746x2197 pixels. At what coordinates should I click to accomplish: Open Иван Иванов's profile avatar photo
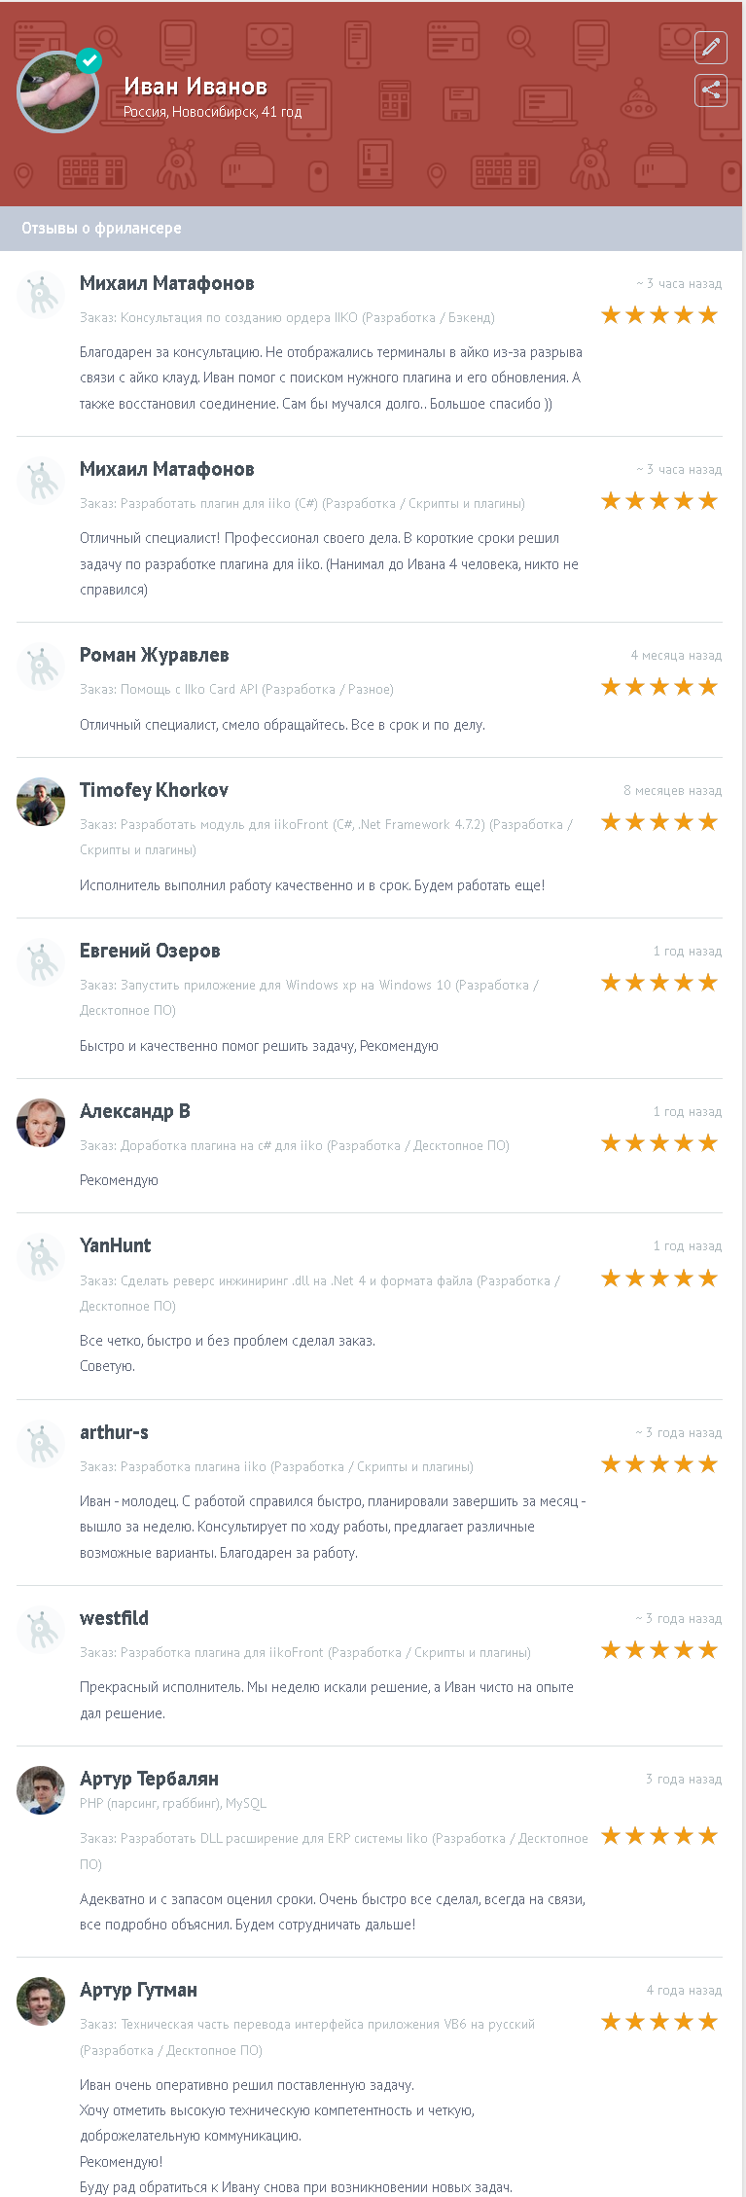[56, 94]
